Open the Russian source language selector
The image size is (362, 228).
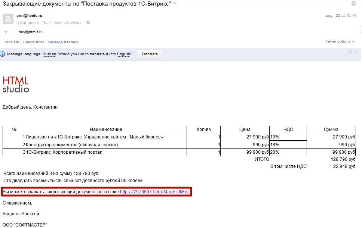click(x=49, y=54)
